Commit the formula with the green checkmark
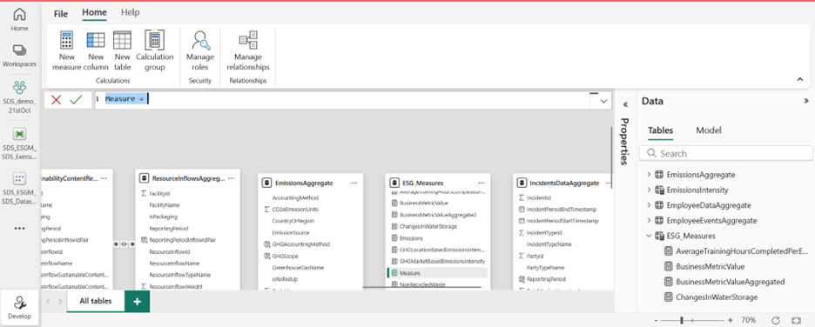The image size is (815, 327). pos(76,100)
